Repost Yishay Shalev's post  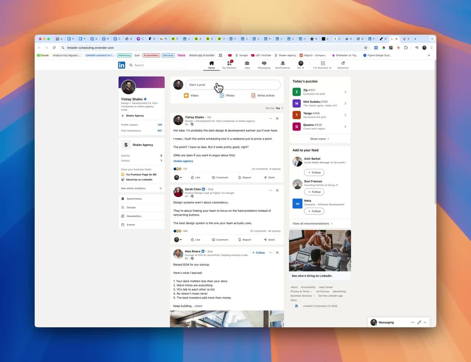pyautogui.click(x=245, y=177)
